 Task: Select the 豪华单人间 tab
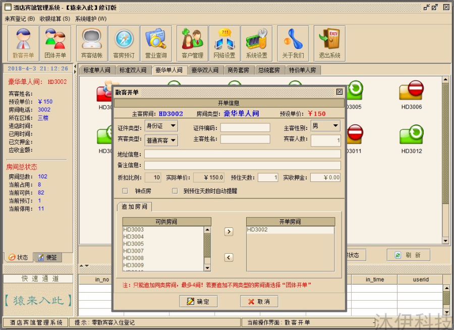pyautogui.click(x=169, y=70)
